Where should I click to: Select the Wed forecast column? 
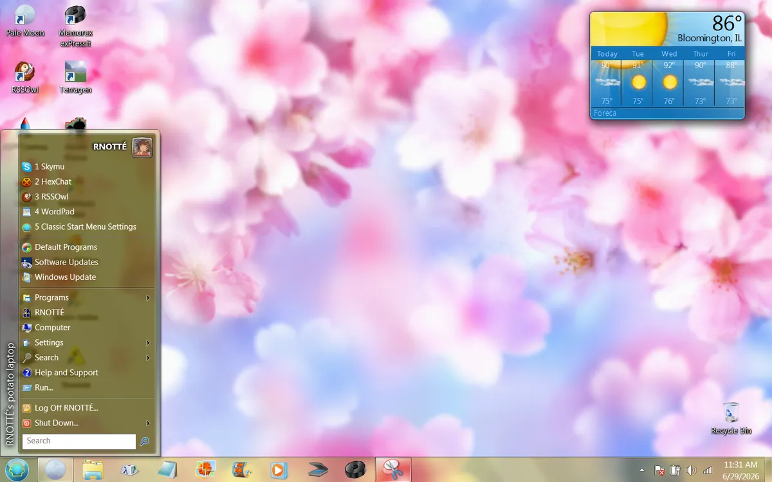point(669,77)
